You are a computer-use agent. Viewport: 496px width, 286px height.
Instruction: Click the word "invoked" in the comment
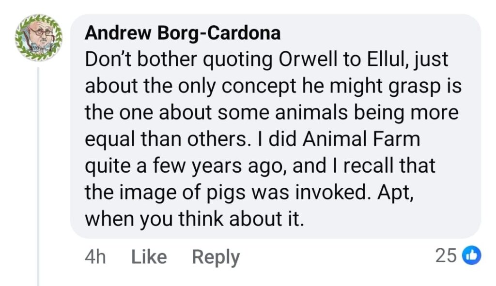(330, 193)
